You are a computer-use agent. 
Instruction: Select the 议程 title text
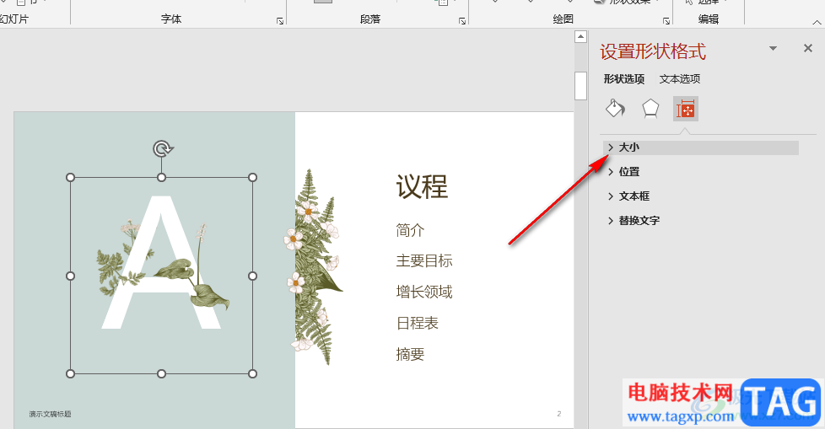[422, 186]
